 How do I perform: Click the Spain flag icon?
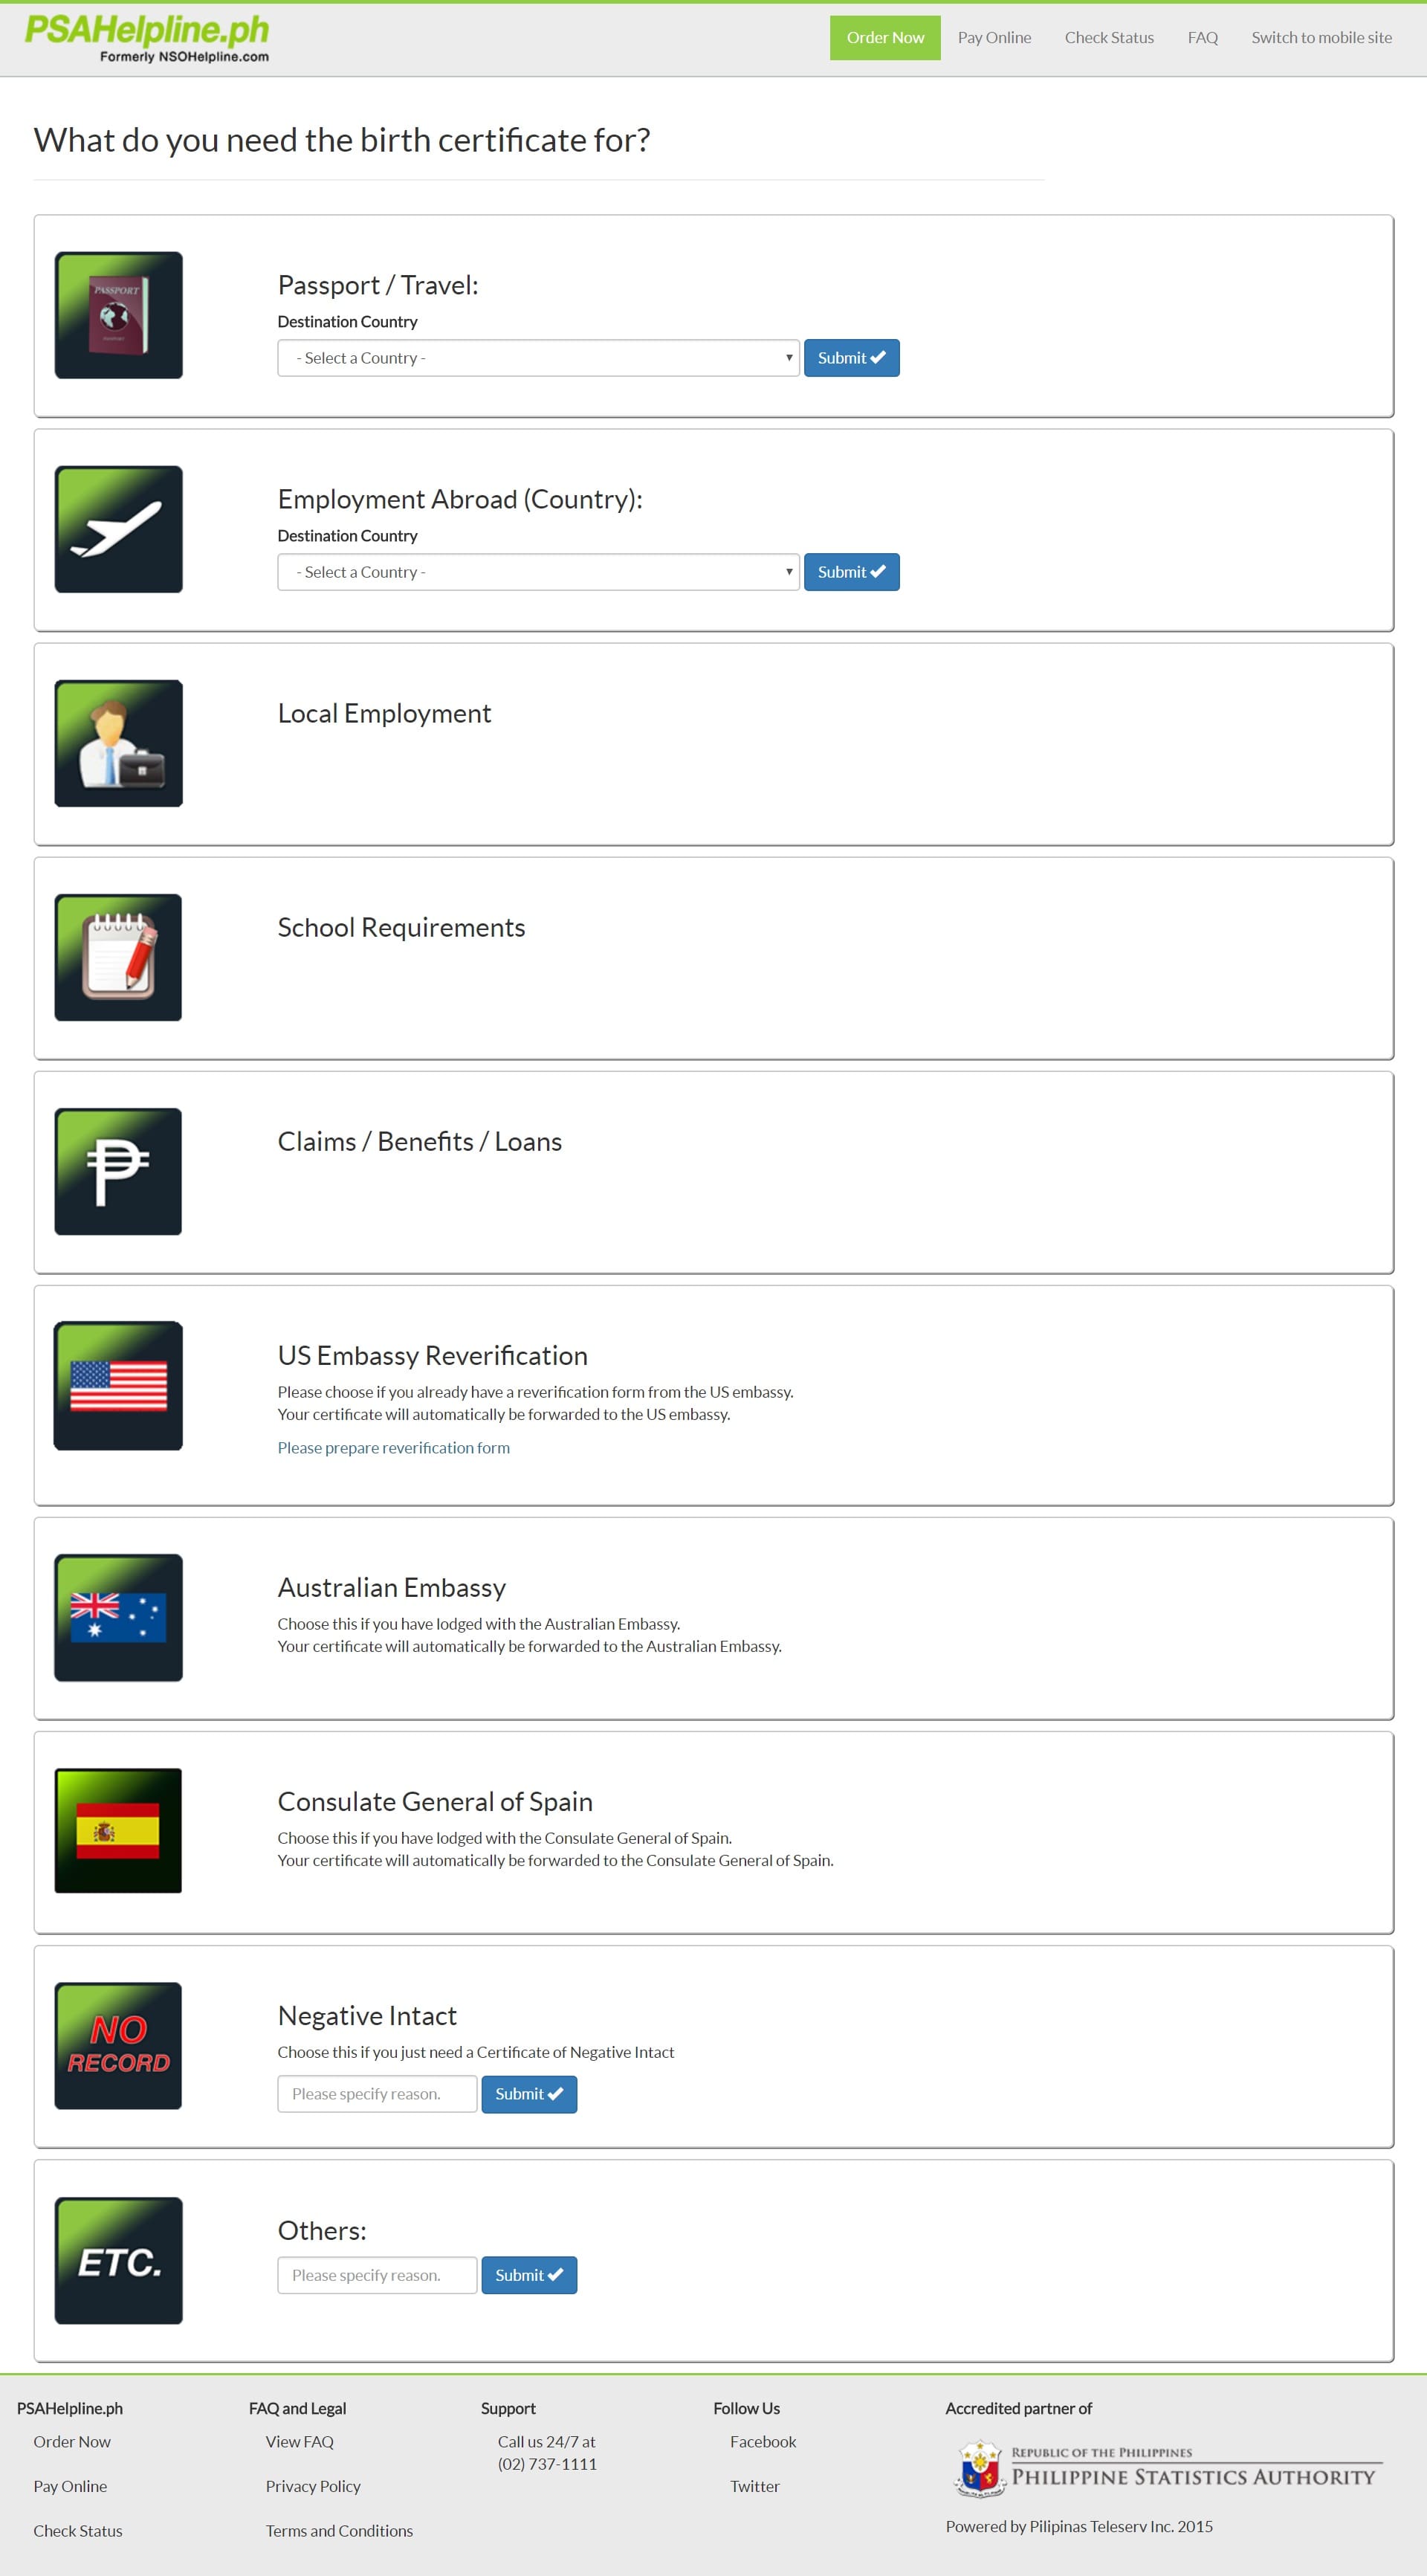[118, 1831]
